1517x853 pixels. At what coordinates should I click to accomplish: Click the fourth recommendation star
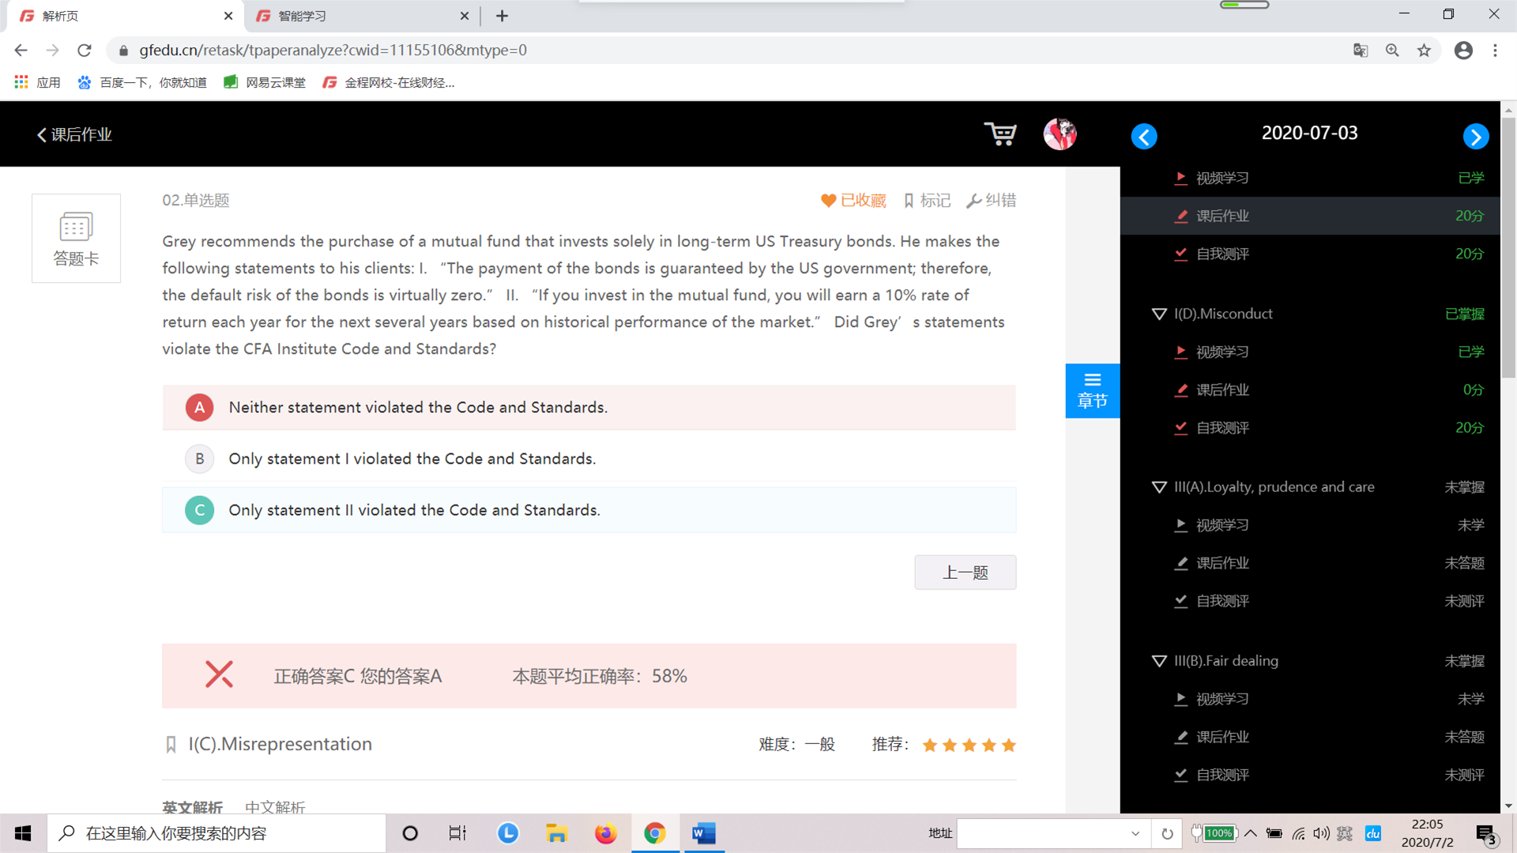click(x=988, y=745)
